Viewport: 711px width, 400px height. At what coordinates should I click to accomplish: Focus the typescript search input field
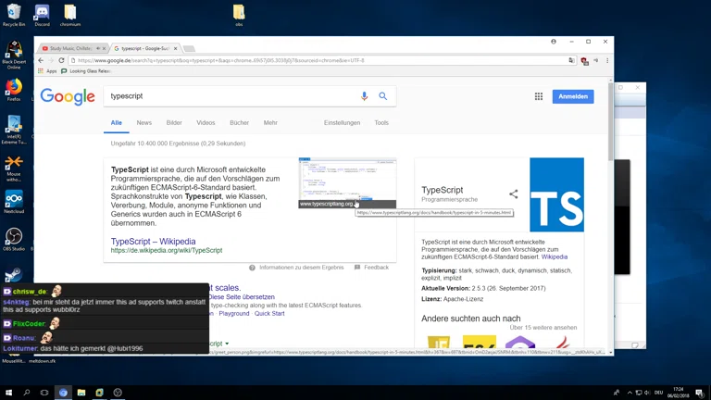pos(231,96)
